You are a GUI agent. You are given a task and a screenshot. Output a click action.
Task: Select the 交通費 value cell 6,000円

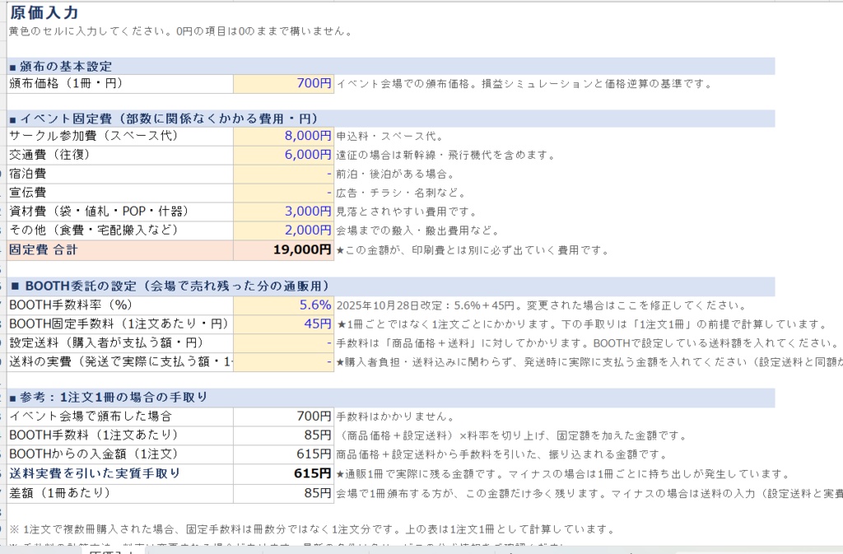[283, 155]
